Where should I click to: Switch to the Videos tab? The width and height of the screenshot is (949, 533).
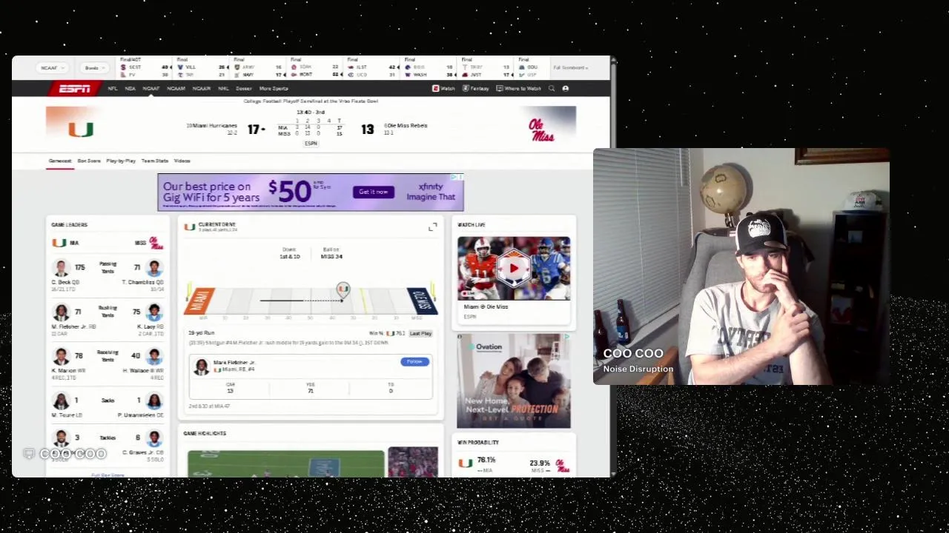[x=182, y=161]
